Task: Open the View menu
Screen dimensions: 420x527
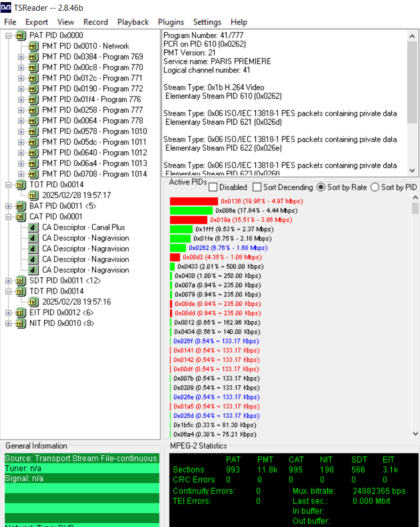Action: 66,22
